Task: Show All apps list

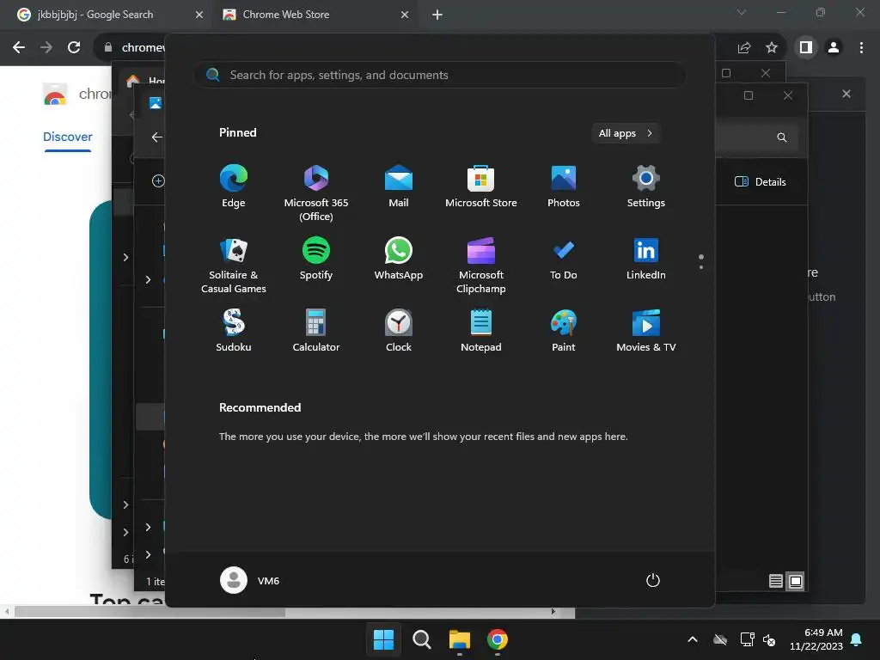Action: pyautogui.click(x=626, y=133)
